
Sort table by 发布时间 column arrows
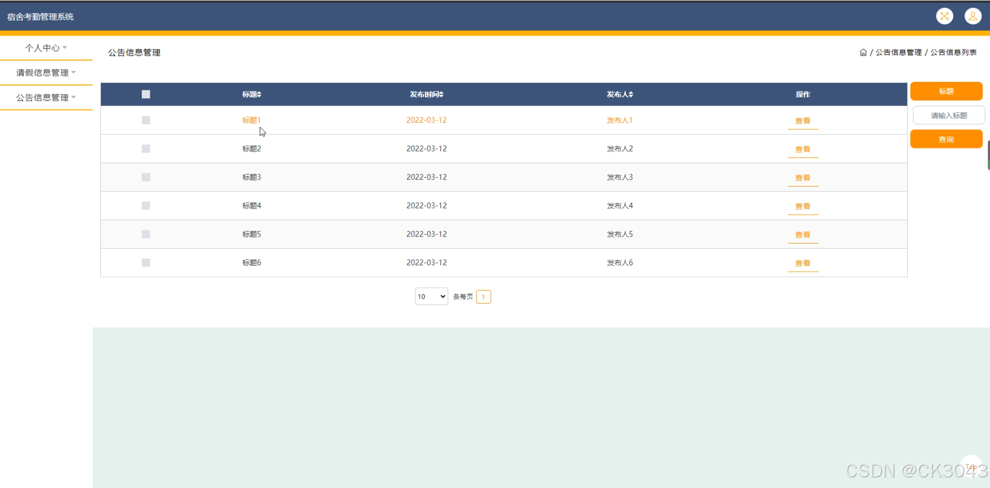coord(441,95)
